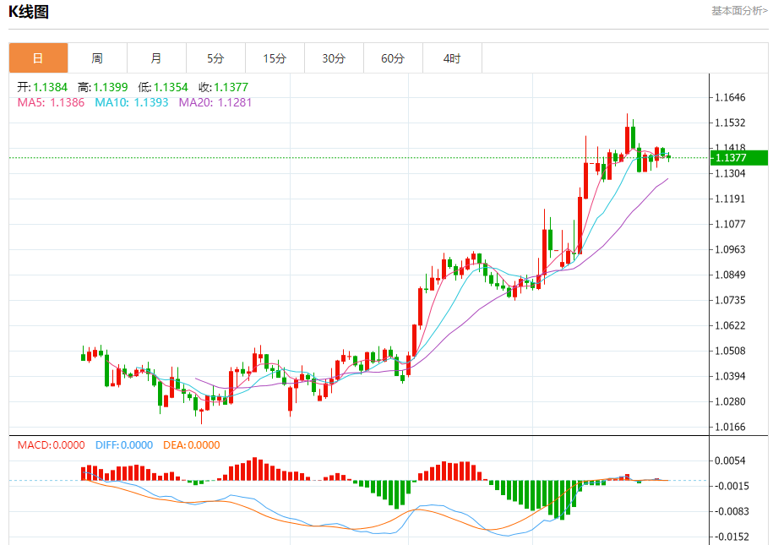Open the 30分 interval tab
This screenshot has height=545, width=773.
[x=335, y=58]
